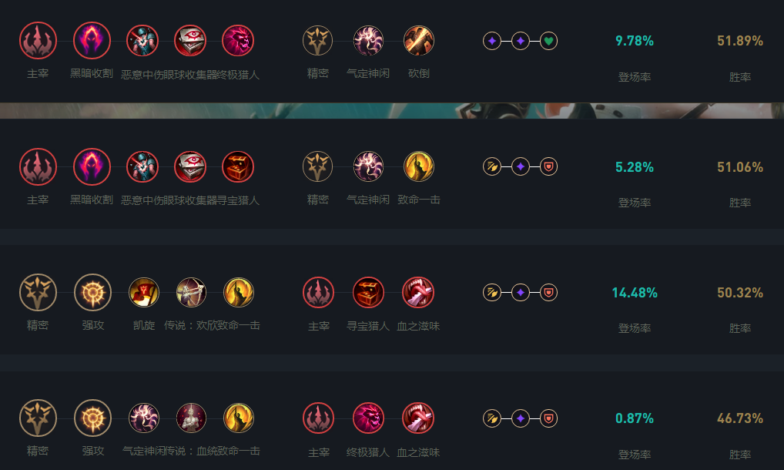Select the 传说：血统 rune icon in fourth row
The image size is (784, 470).
(191, 418)
